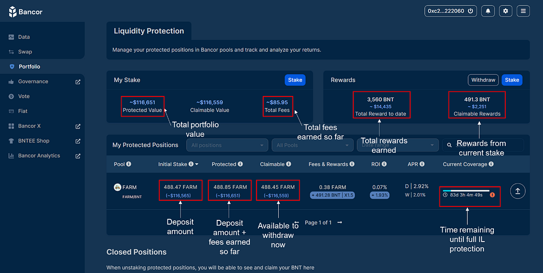Open All positions dropdown
The width and height of the screenshot is (543, 273).
pyautogui.click(x=227, y=145)
